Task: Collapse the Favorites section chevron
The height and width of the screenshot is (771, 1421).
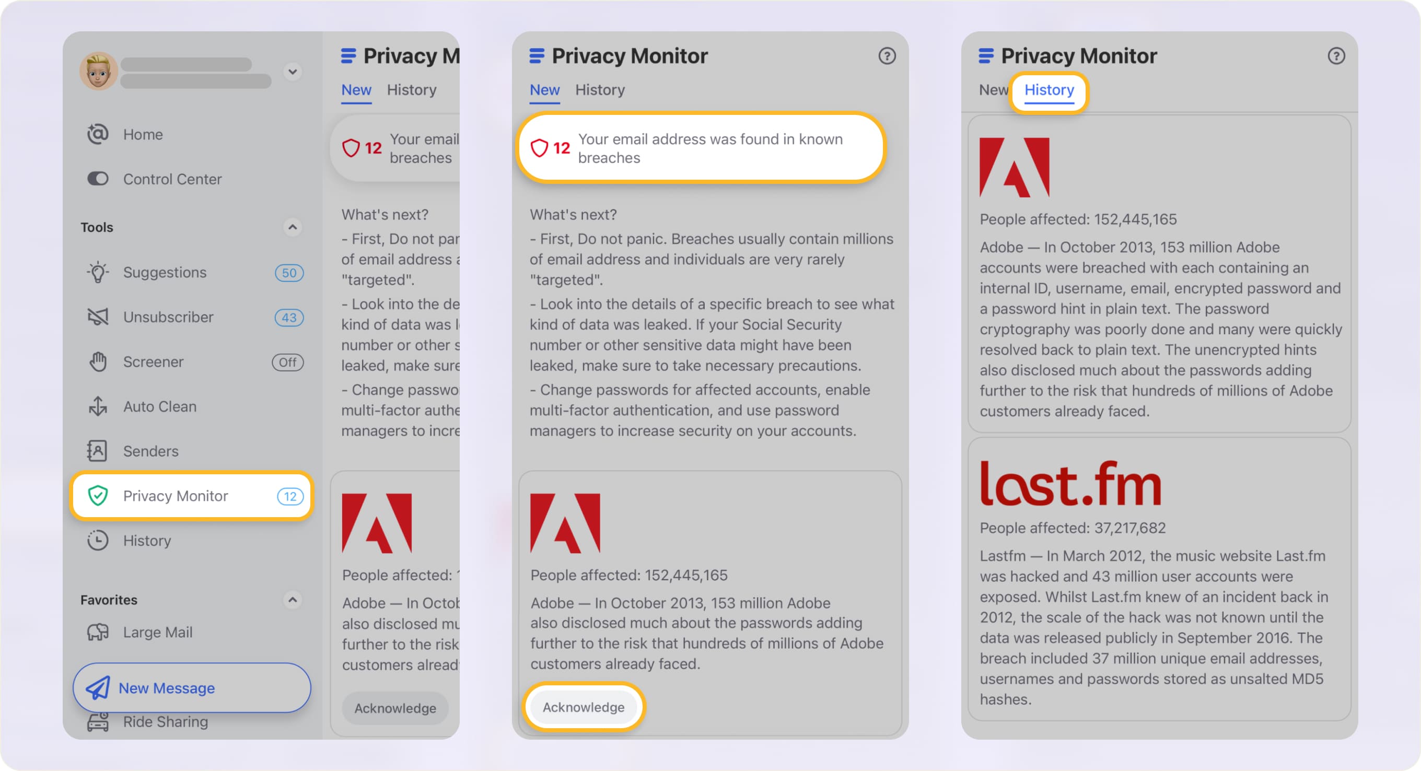Action: tap(293, 600)
